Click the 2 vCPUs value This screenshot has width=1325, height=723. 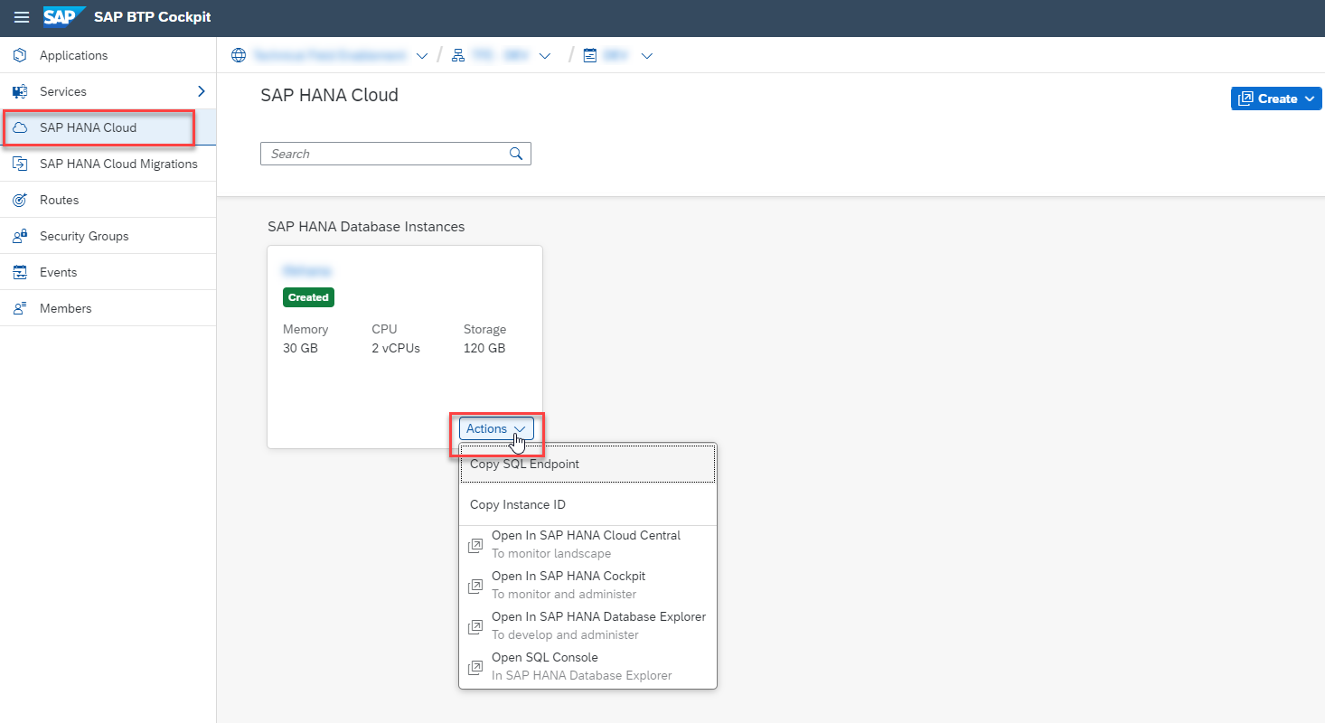(x=396, y=348)
